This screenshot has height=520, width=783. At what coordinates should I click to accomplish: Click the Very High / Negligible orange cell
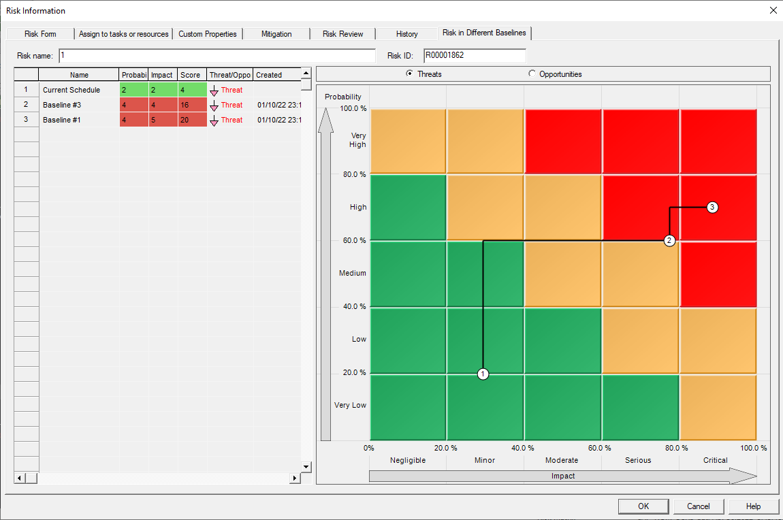pyautogui.click(x=408, y=141)
